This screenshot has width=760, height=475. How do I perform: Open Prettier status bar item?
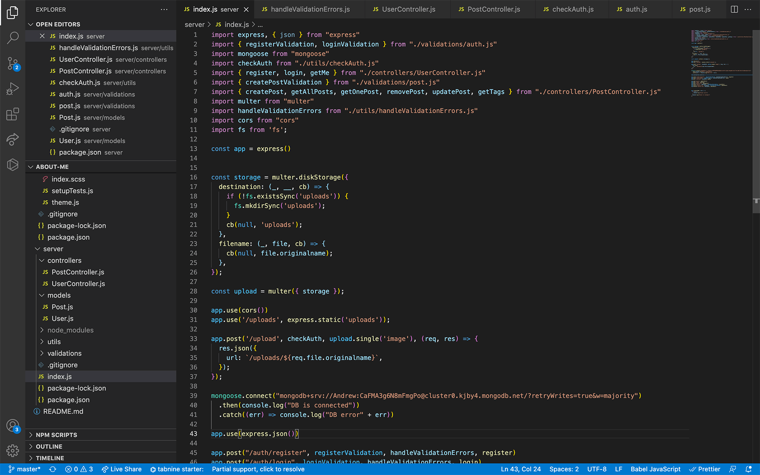tap(705, 469)
